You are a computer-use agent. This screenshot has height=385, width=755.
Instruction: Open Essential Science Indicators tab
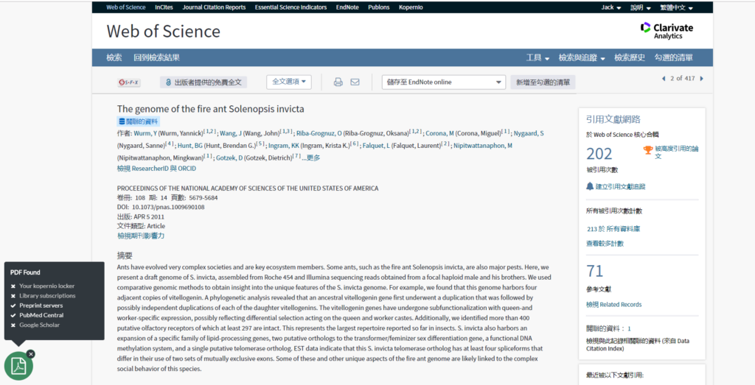pyautogui.click(x=290, y=7)
